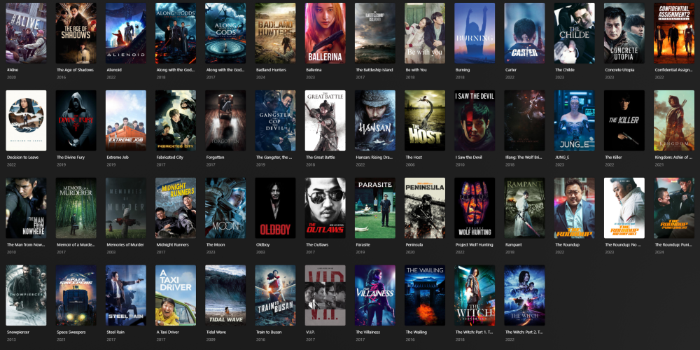Image resolution: width=700 pixels, height=350 pixels.
Task: Open the Concrete Utopia poster
Action: (624, 33)
